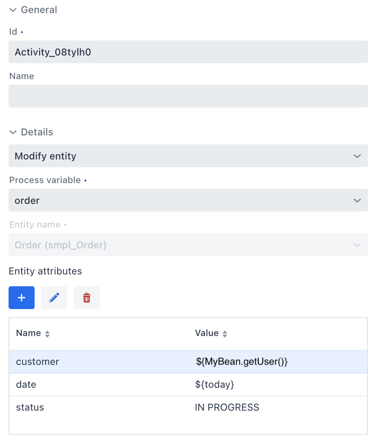Click the Process variable dropdown arrow
The image size is (377, 442).
pyautogui.click(x=357, y=200)
